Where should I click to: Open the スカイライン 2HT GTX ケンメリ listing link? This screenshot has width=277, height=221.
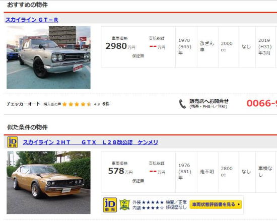91,142
